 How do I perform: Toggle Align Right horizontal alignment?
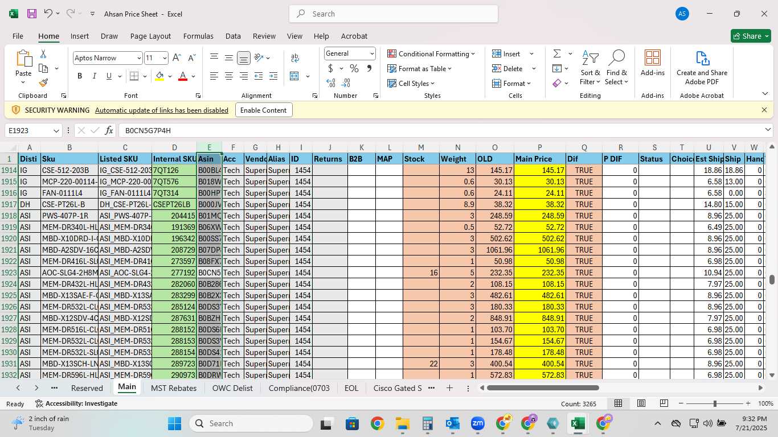point(243,76)
